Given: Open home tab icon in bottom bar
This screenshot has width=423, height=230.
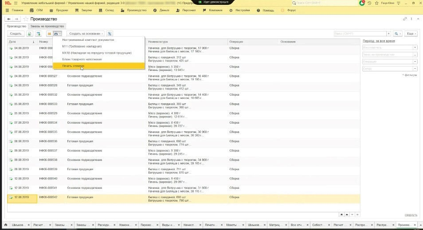Looking at the screenshot, I should pos(6,225).
